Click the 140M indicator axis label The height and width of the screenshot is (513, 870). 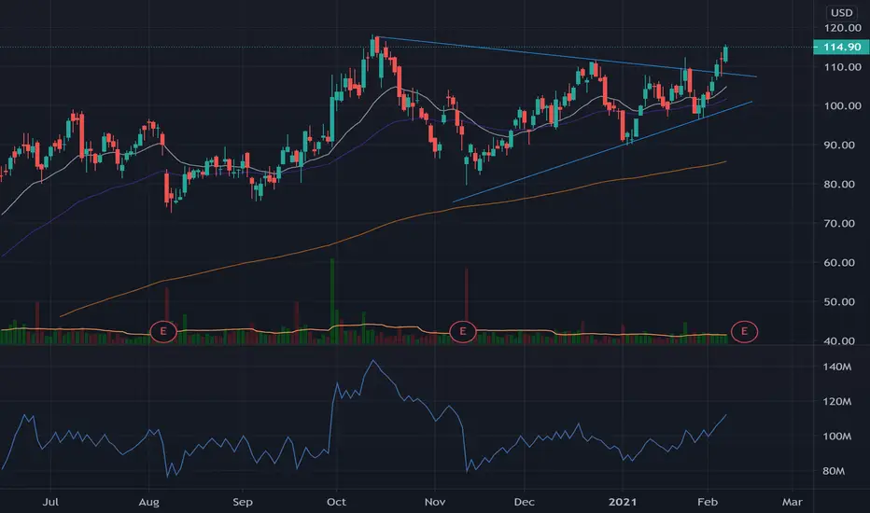pos(836,367)
